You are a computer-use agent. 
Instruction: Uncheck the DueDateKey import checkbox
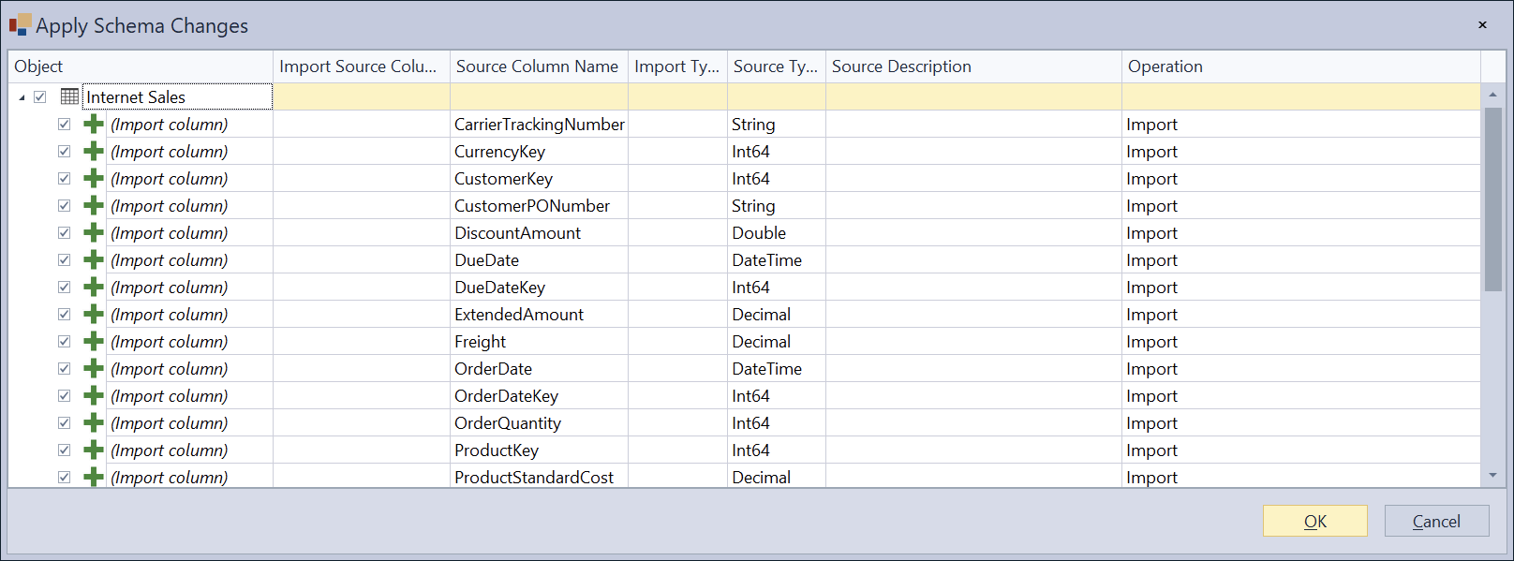coord(65,287)
